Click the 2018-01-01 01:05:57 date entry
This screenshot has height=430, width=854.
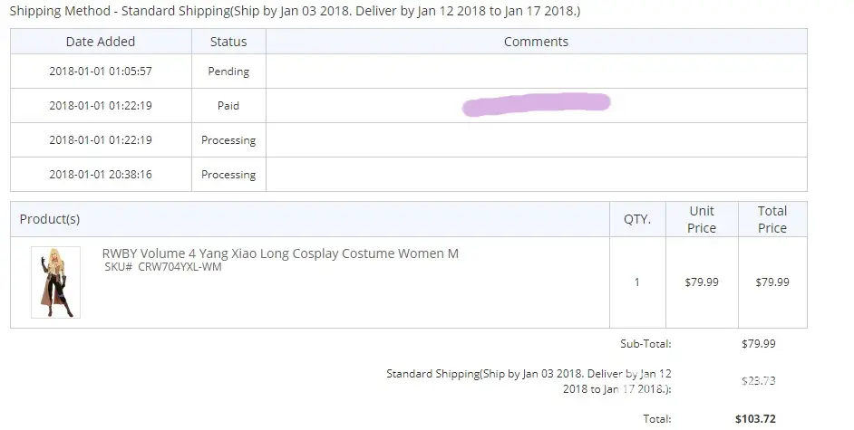pos(101,72)
